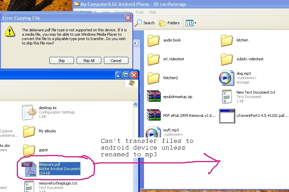The image size is (289, 192).
Task: Open the Help menu
Action: [153, 12]
